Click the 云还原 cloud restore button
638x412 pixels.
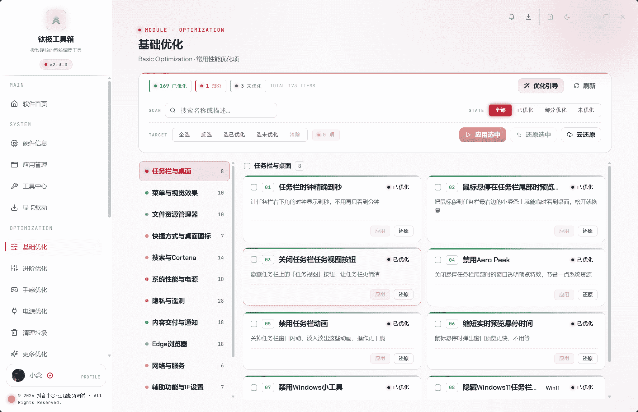click(581, 135)
